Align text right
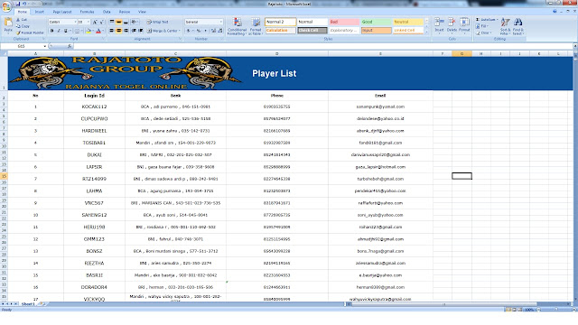578x325 pixels. pos(126,31)
